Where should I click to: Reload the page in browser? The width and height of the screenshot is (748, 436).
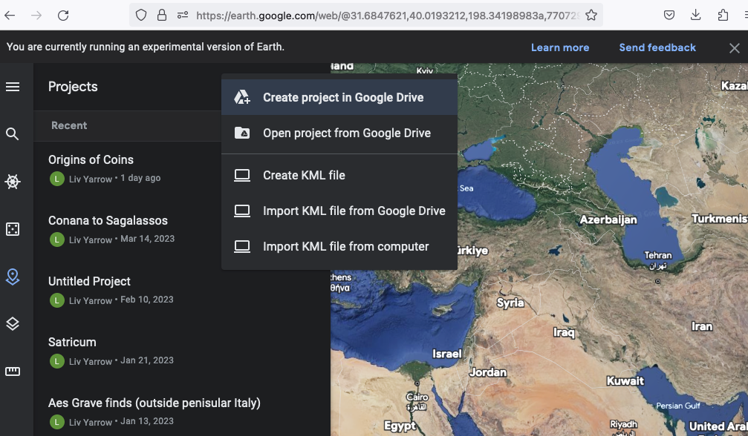click(x=63, y=16)
